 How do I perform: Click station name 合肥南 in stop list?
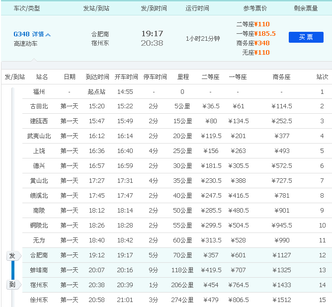[39, 255]
